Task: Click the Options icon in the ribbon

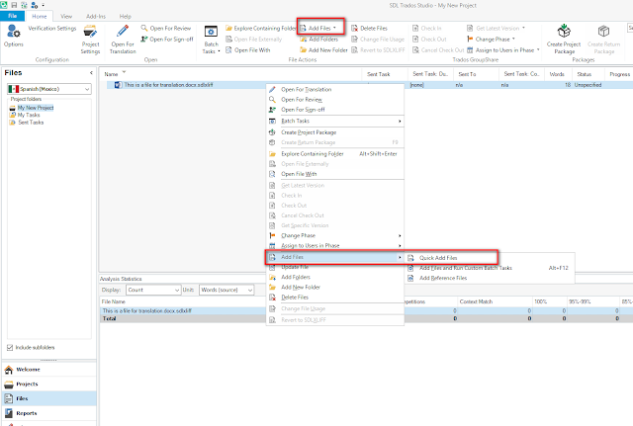Action: click(x=13, y=32)
